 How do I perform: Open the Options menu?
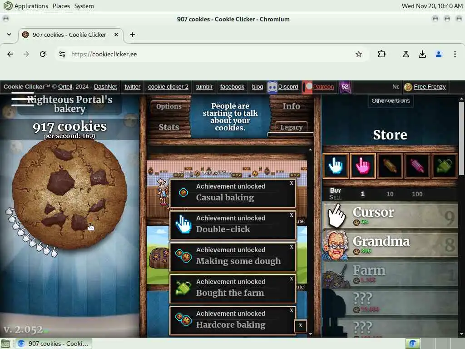coord(169,106)
